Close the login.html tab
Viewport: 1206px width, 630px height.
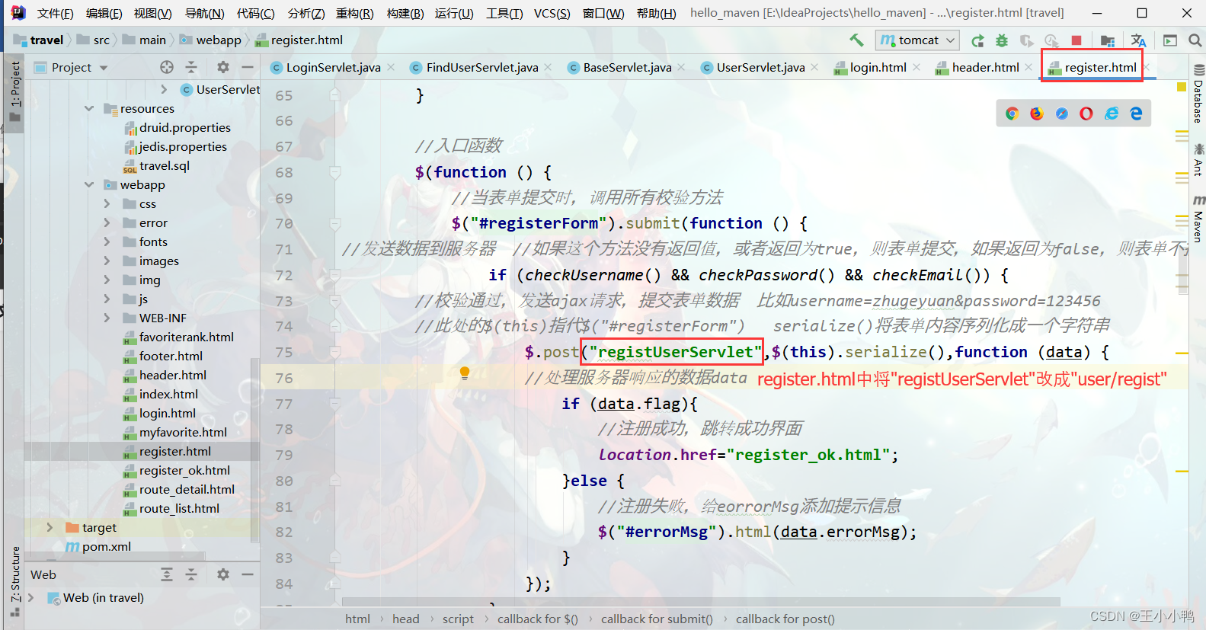tap(916, 68)
